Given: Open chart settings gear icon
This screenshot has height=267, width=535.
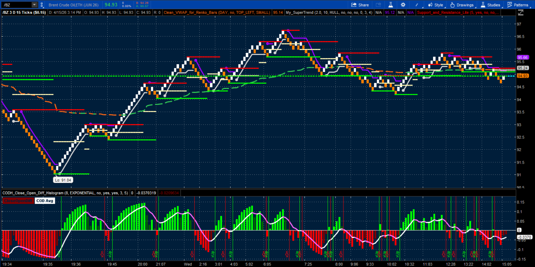Looking at the screenshot, I should [403, 5].
